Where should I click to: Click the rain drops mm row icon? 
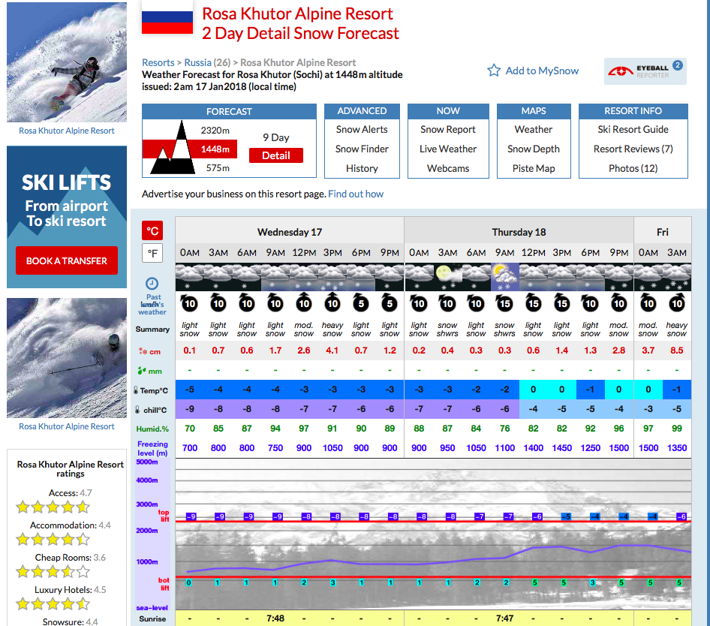(x=142, y=371)
